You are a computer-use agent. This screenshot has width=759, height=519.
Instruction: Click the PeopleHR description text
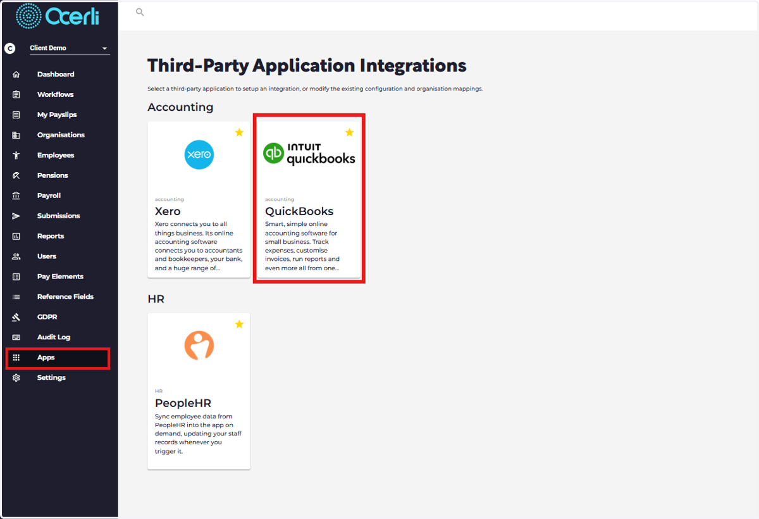coord(198,434)
